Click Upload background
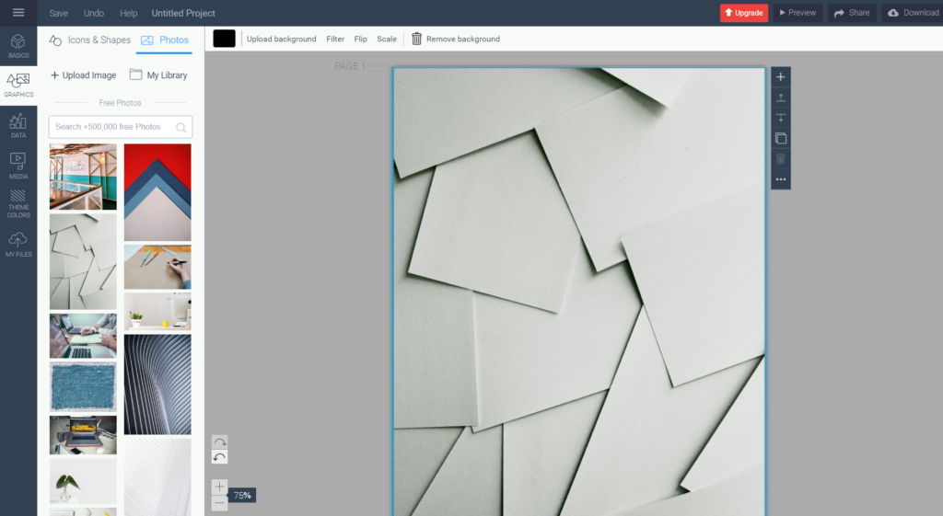 pyautogui.click(x=281, y=39)
